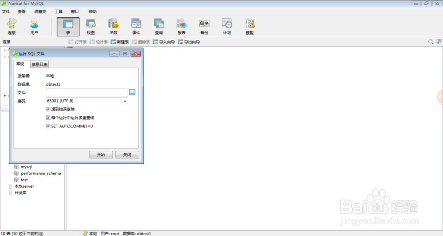The height and width of the screenshot is (236, 443).
Task: Expand the first connection tree node
Action: (4, 50)
